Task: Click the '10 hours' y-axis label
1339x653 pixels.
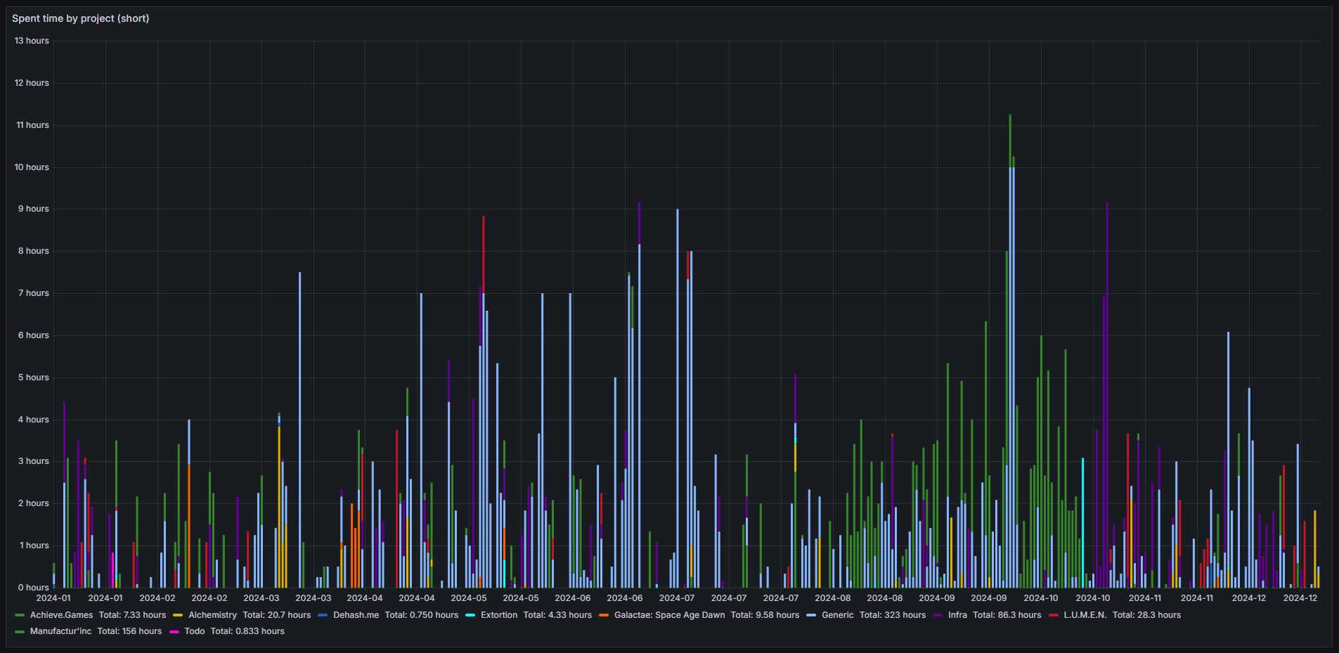Action: pos(32,167)
